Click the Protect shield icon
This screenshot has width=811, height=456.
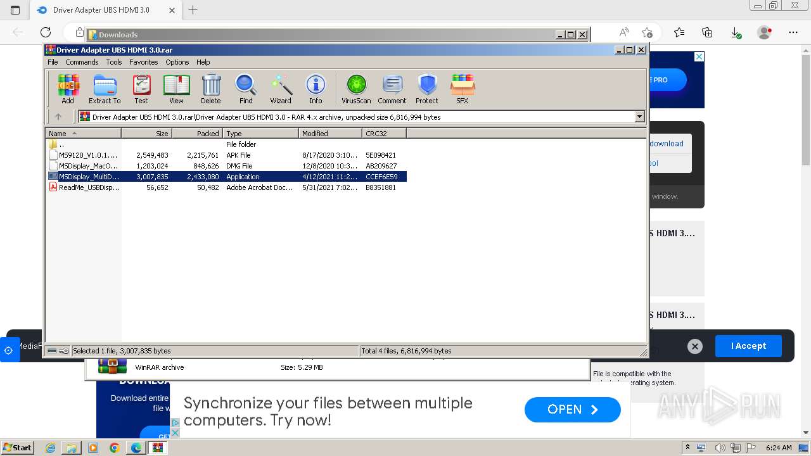coord(427,89)
